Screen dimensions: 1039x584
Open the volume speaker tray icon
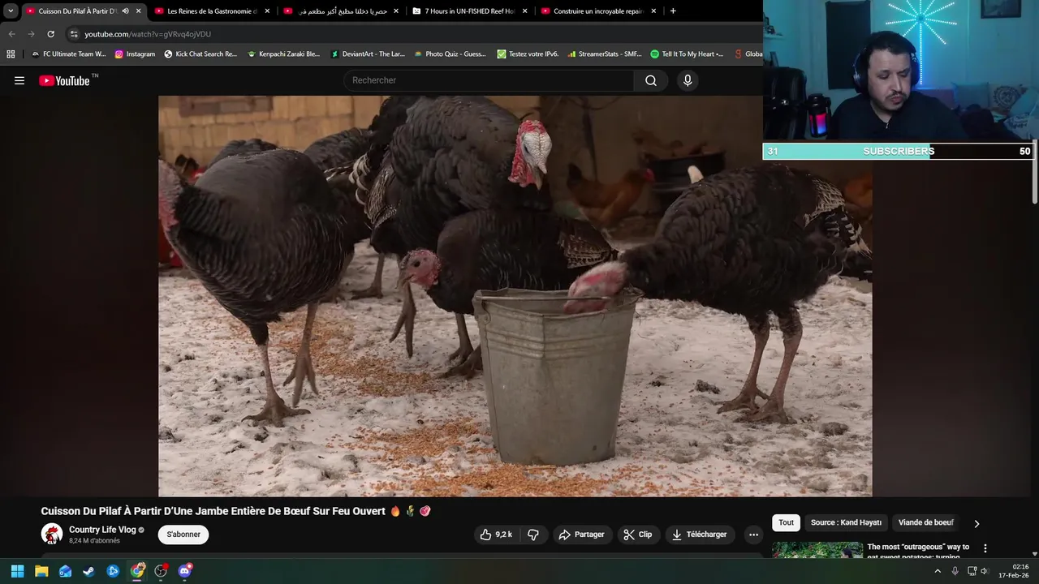coord(985,571)
